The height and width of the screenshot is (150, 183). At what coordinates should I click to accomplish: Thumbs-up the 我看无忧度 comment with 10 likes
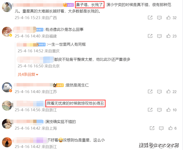coord(168,110)
